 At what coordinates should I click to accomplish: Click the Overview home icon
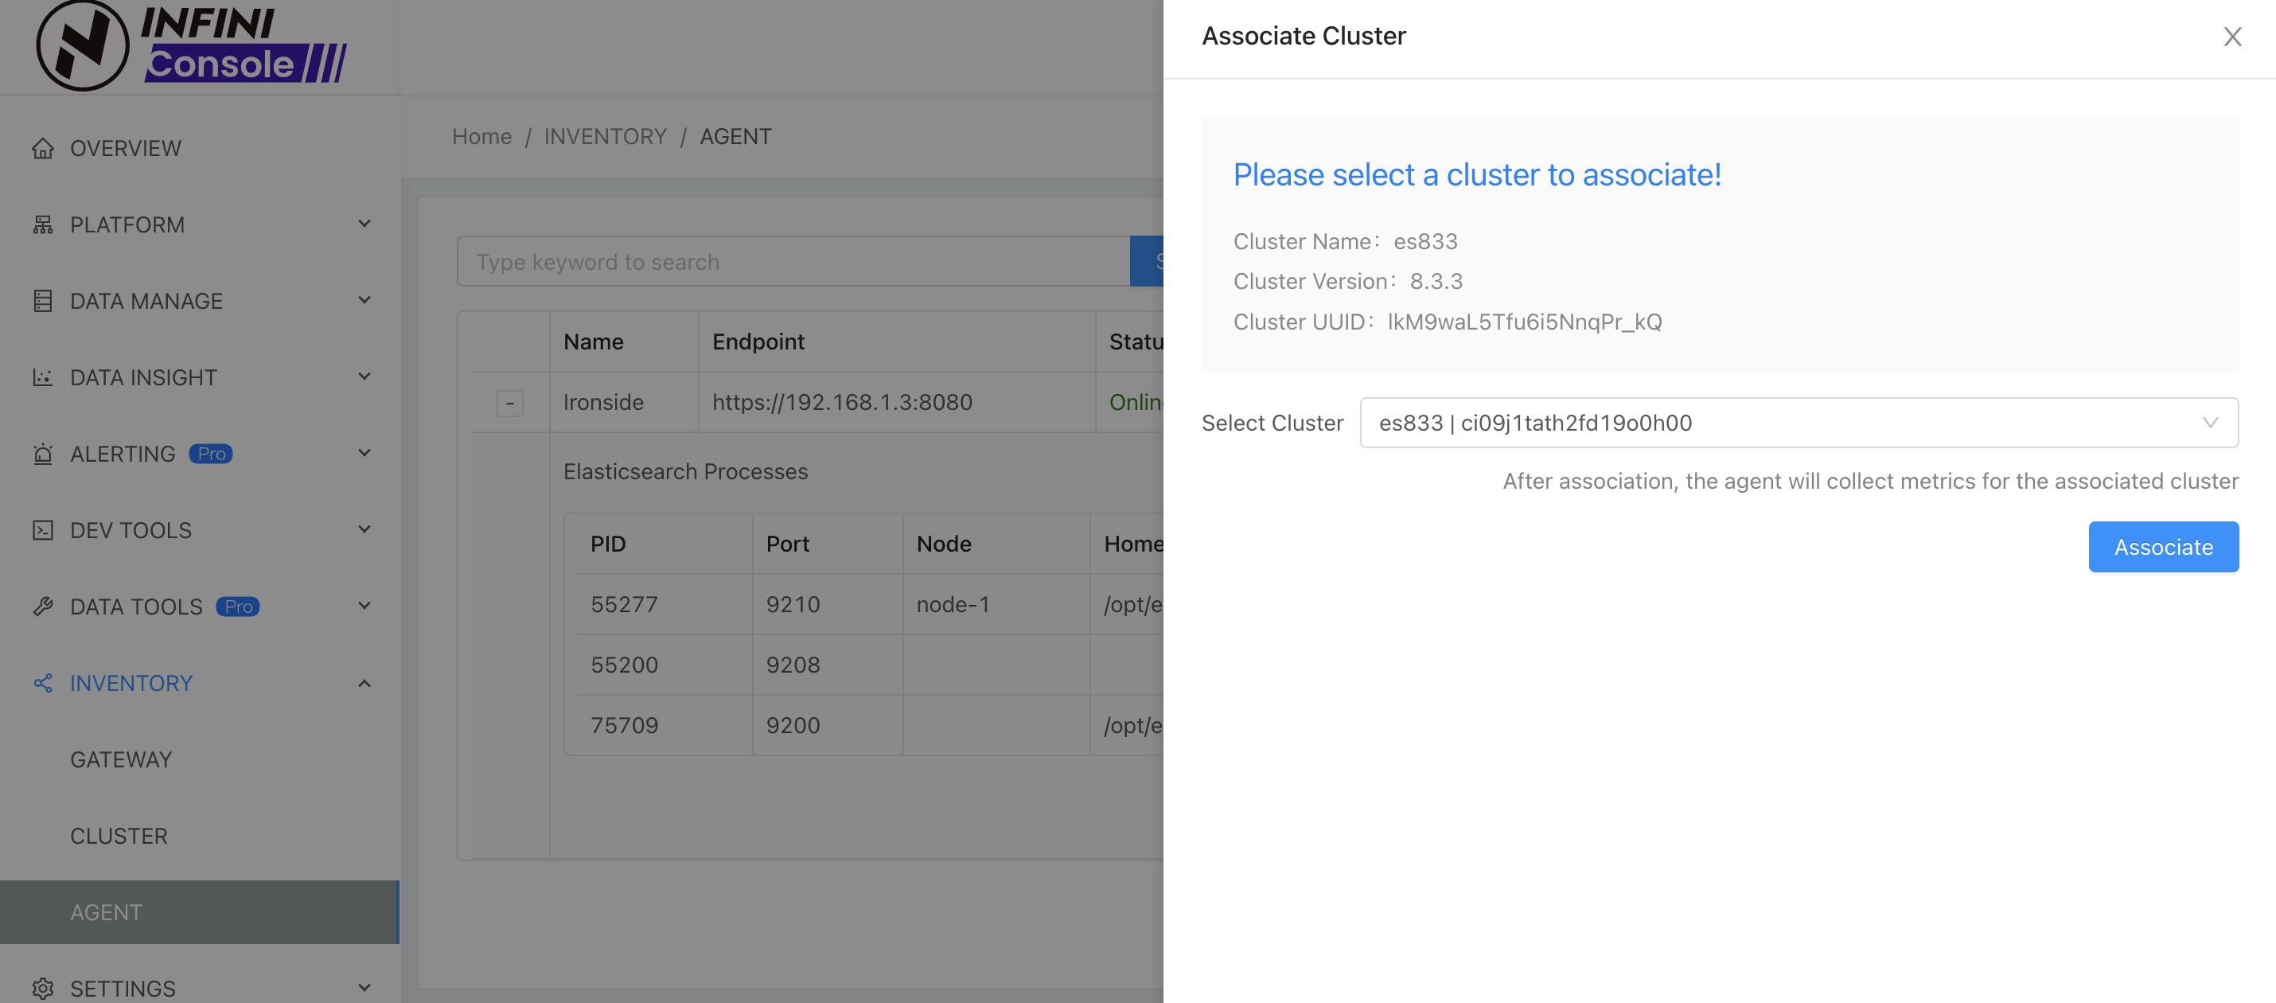tap(42, 149)
